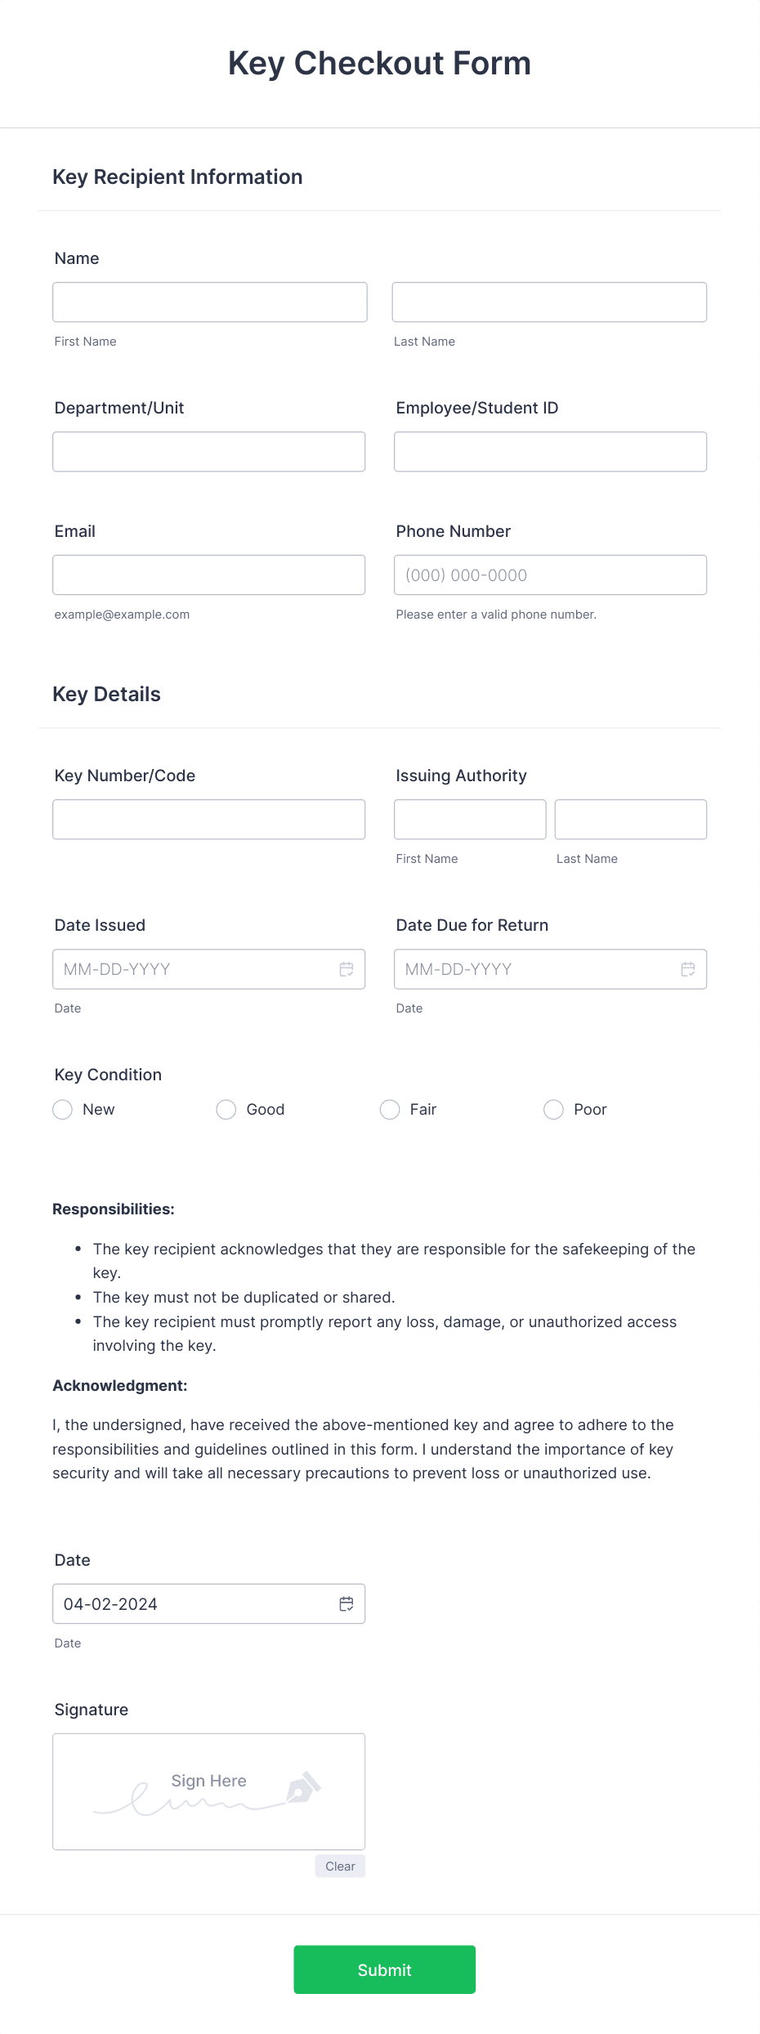This screenshot has width=760, height=2034.
Task: Select the Fair key condition
Action: point(390,1110)
